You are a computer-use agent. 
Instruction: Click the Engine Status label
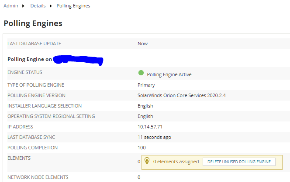pyautogui.click(x=25, y=72)
